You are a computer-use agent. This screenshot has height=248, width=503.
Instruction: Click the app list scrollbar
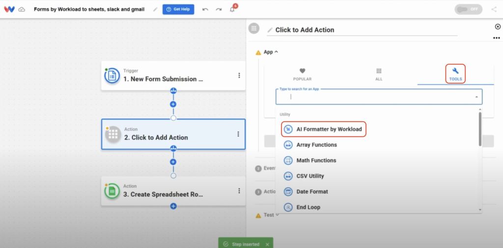(480, 129)
